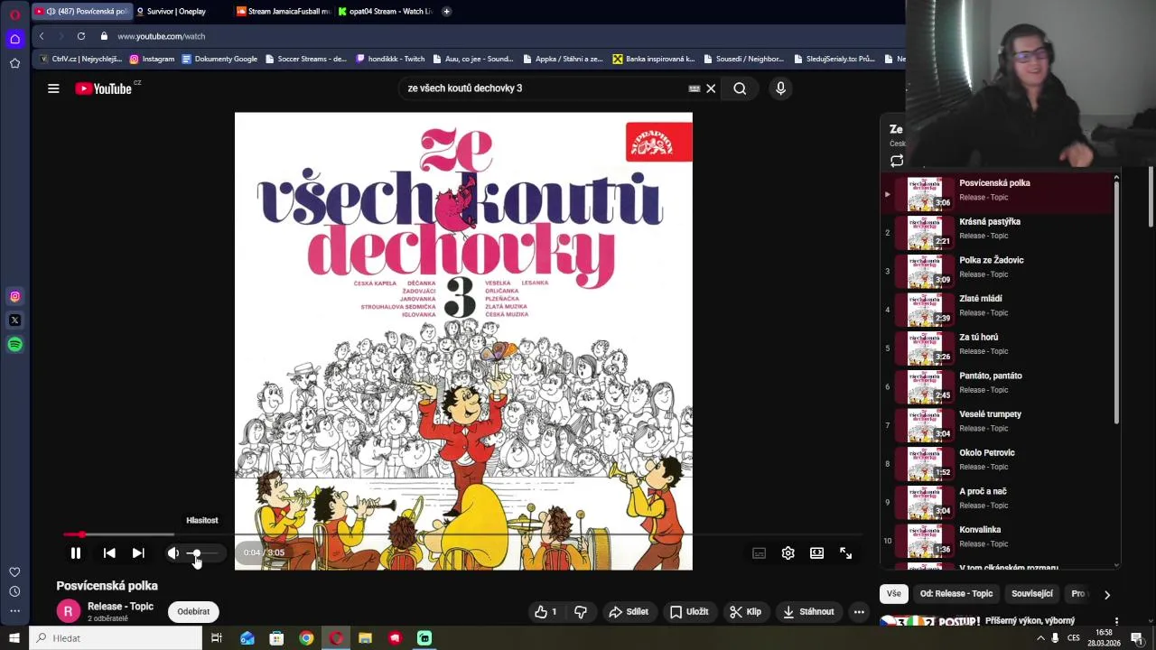The width and height of the screenshot is (1156, 650).
Task: Open Release - Topic channel avatar
Action: pos(68,611)
